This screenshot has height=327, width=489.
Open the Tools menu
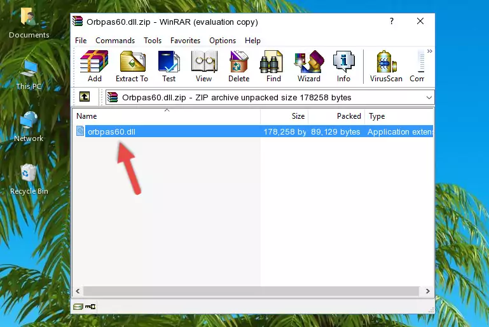click(x=153, y=41)
